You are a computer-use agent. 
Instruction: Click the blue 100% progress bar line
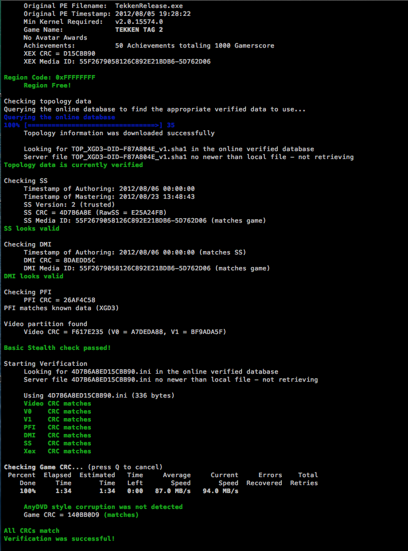point(89,125)
